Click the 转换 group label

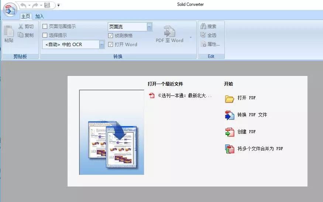tap(118, 56)
